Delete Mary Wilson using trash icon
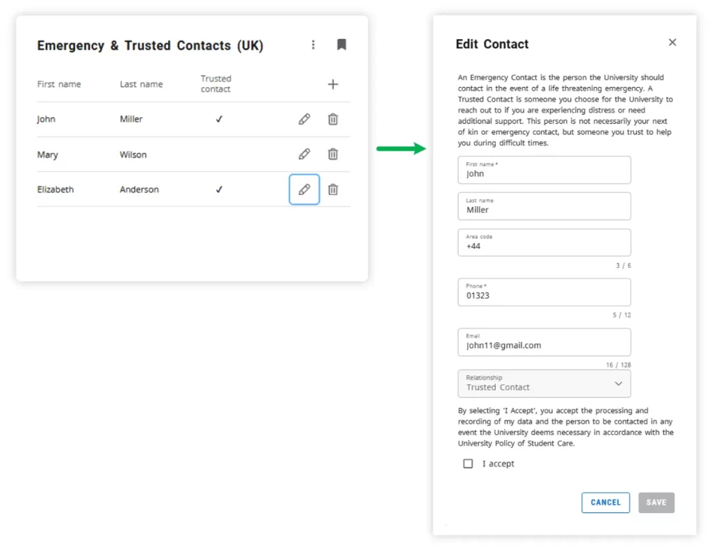The image size is (712, 552). click(x=333, y=155)
